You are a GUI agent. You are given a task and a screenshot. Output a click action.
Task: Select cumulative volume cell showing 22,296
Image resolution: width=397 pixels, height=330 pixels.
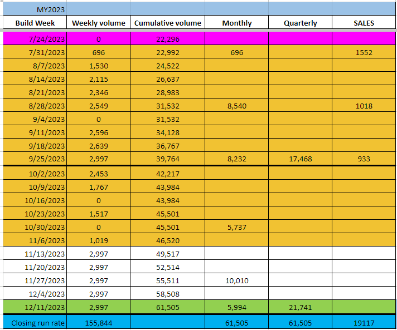(168, 39)
